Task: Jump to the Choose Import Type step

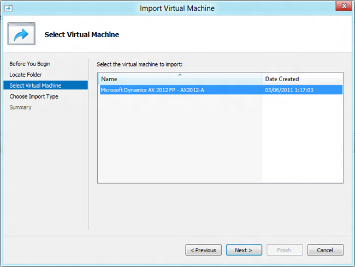Action: [34, 96]
